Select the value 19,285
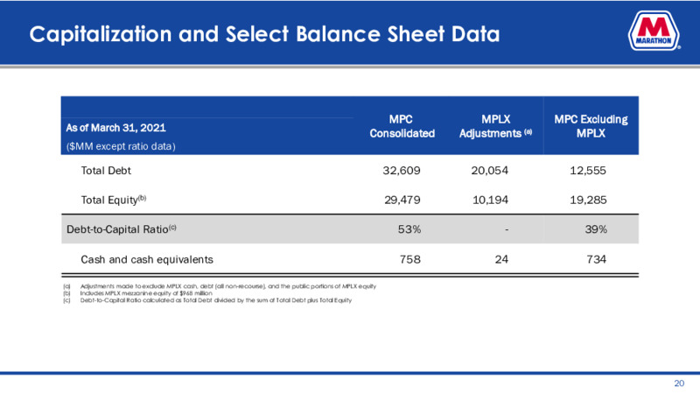Screen dimensions: 700x394 point(588,200)
